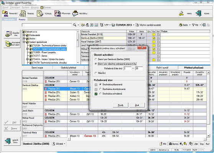Click the Všichni zaměstnavatelé icon
The width and height of the screenshot is (214, 153).
pos(137,25)
